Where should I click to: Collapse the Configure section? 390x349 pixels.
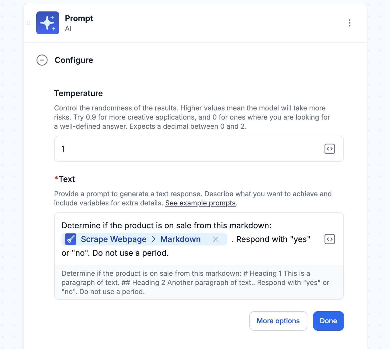click(x=42, y=60)
